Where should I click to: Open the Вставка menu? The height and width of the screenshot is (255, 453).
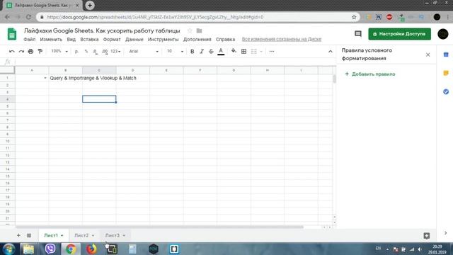[89, 40]
